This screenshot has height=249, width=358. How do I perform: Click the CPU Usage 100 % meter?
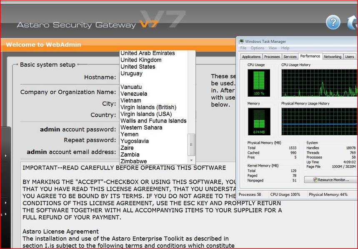(259, 83)
